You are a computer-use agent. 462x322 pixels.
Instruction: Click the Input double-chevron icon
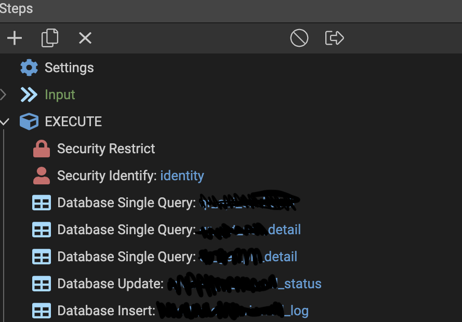click(29, 95)
